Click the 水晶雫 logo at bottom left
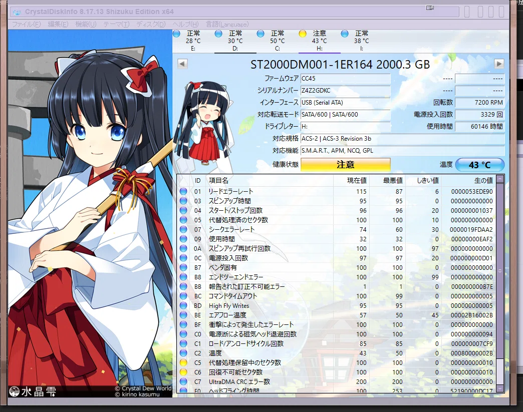523x412 pixels. 33,391
